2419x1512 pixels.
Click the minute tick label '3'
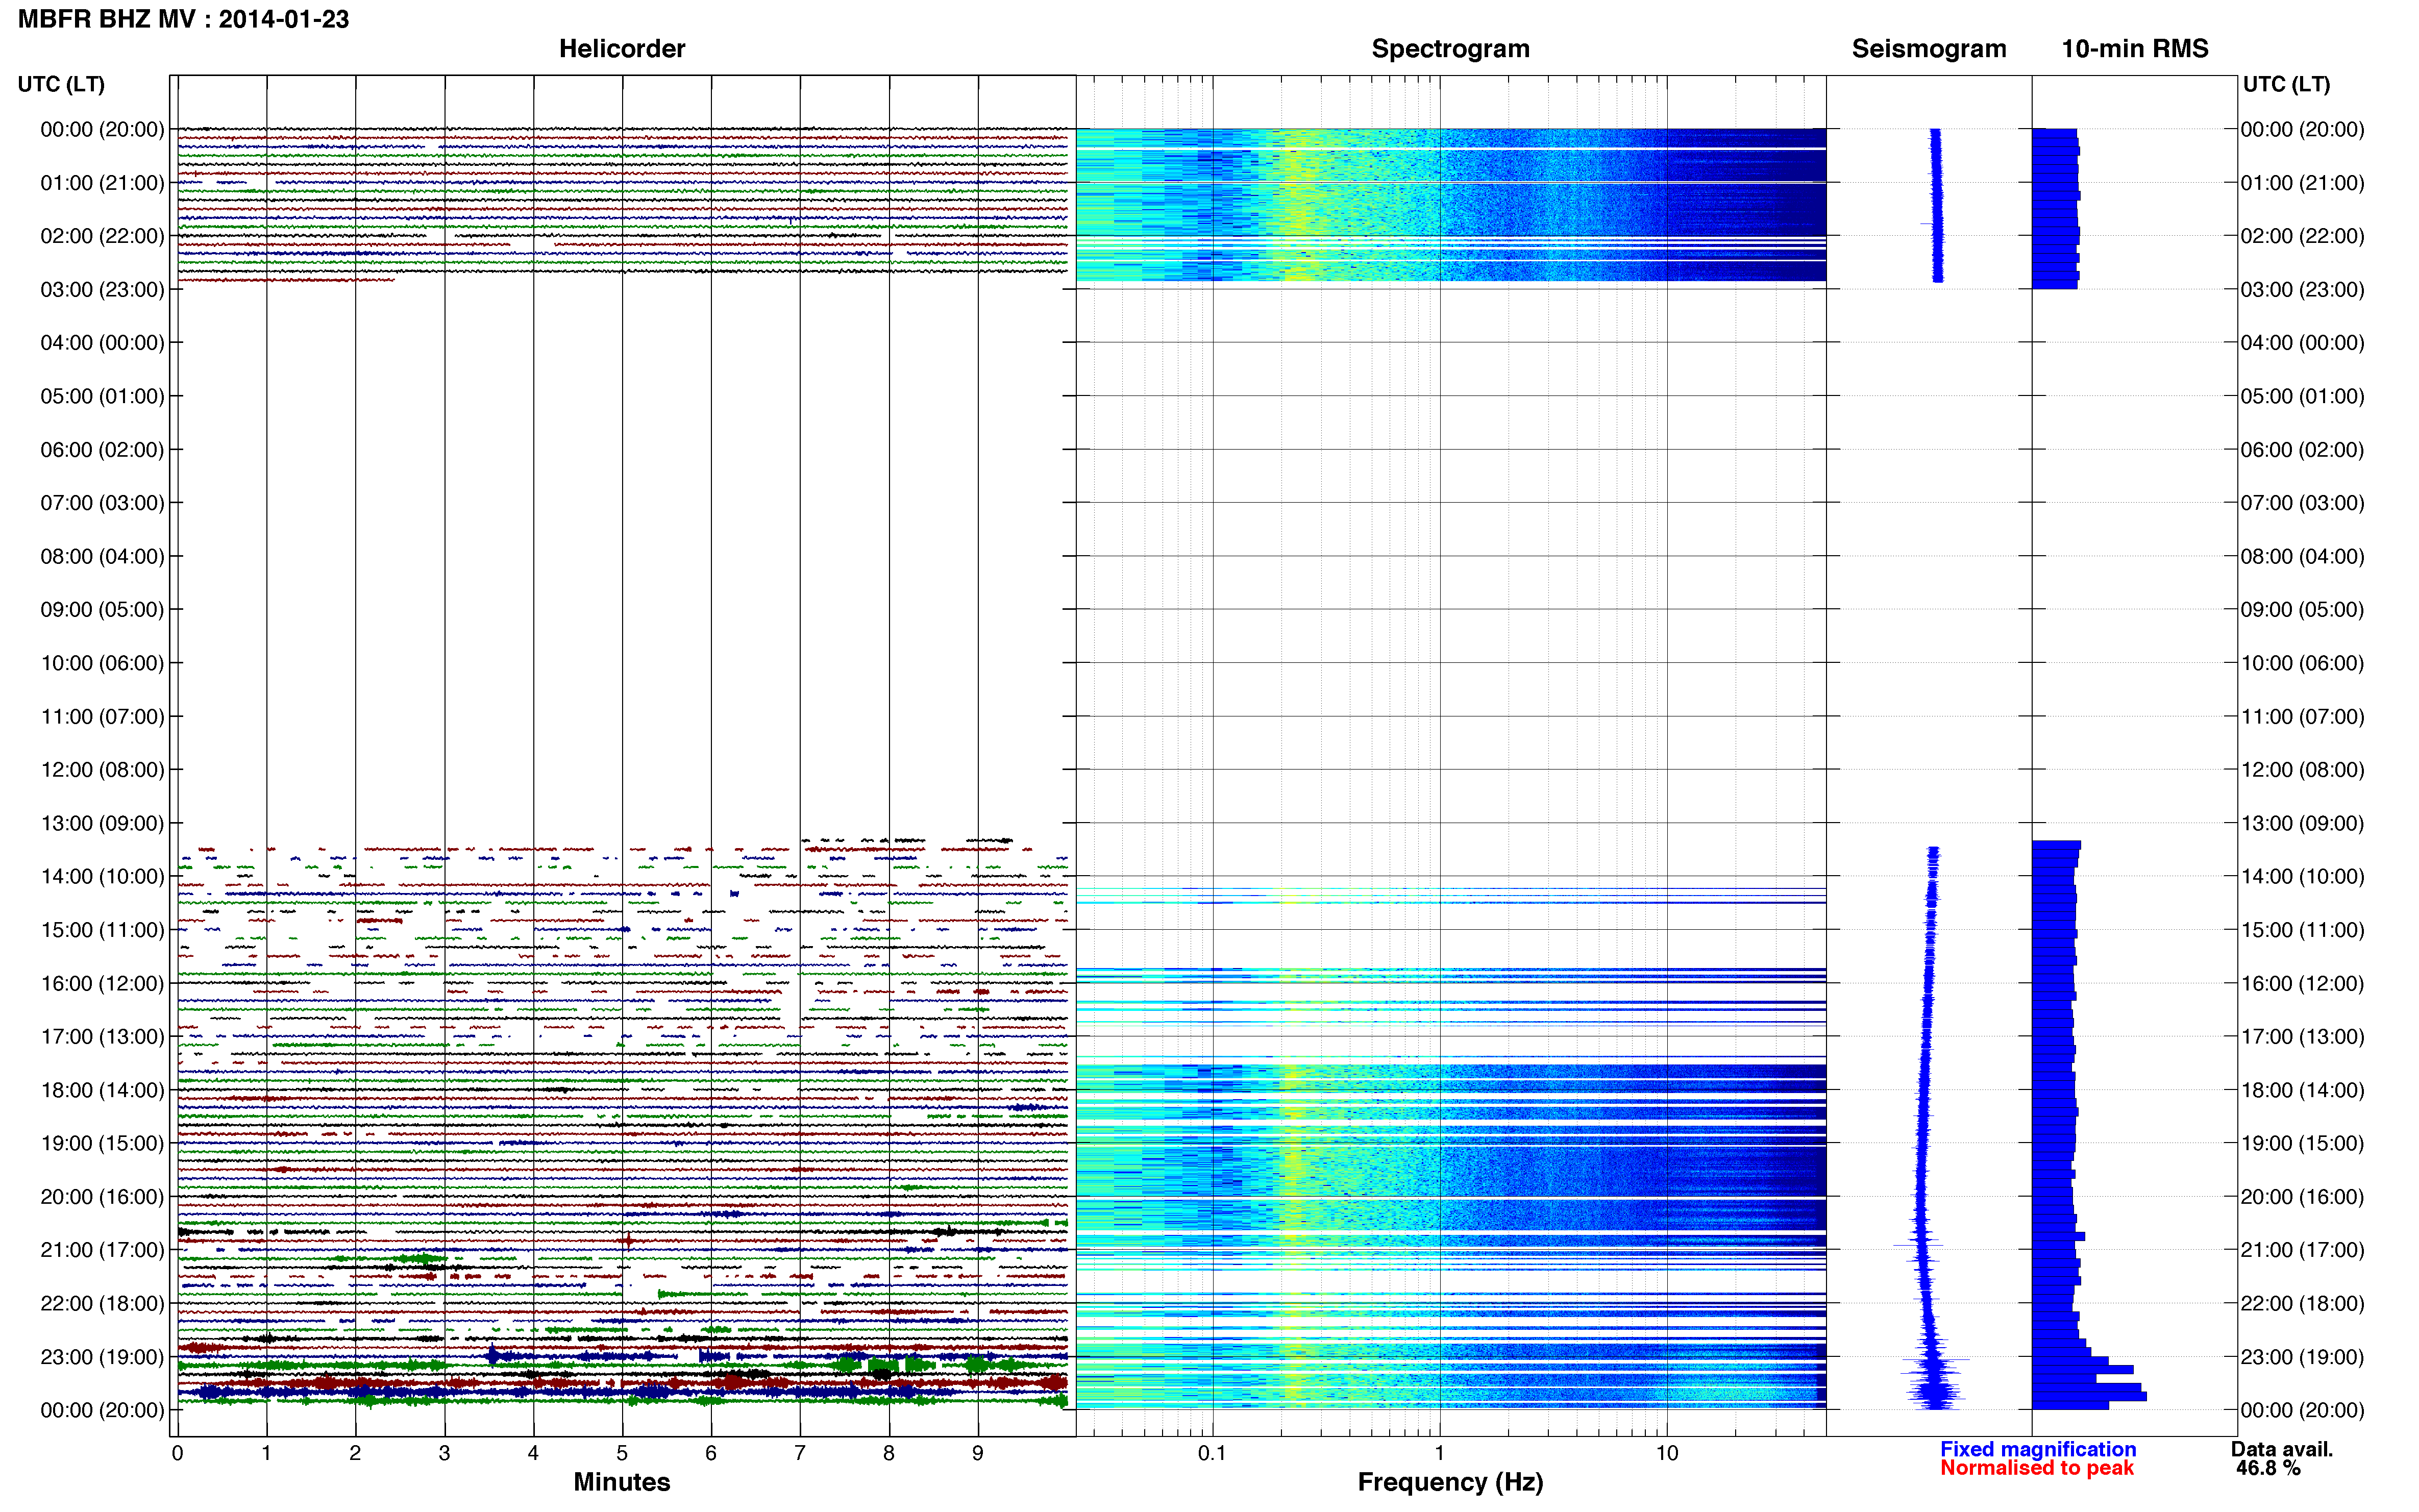[444, 1454]
